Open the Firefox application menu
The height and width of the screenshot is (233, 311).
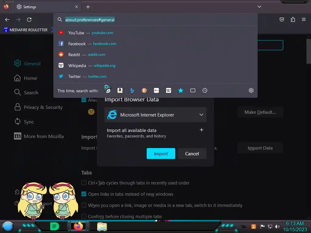coord(304,19)
